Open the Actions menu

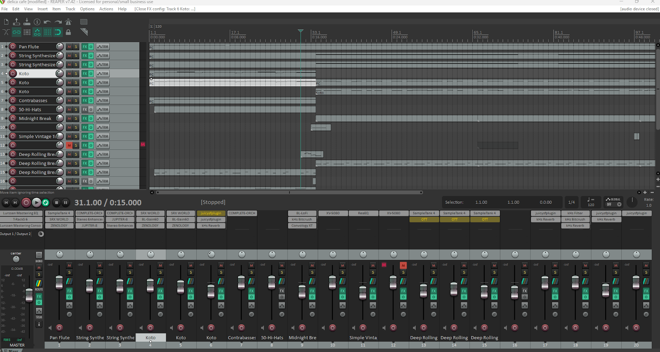106,9
